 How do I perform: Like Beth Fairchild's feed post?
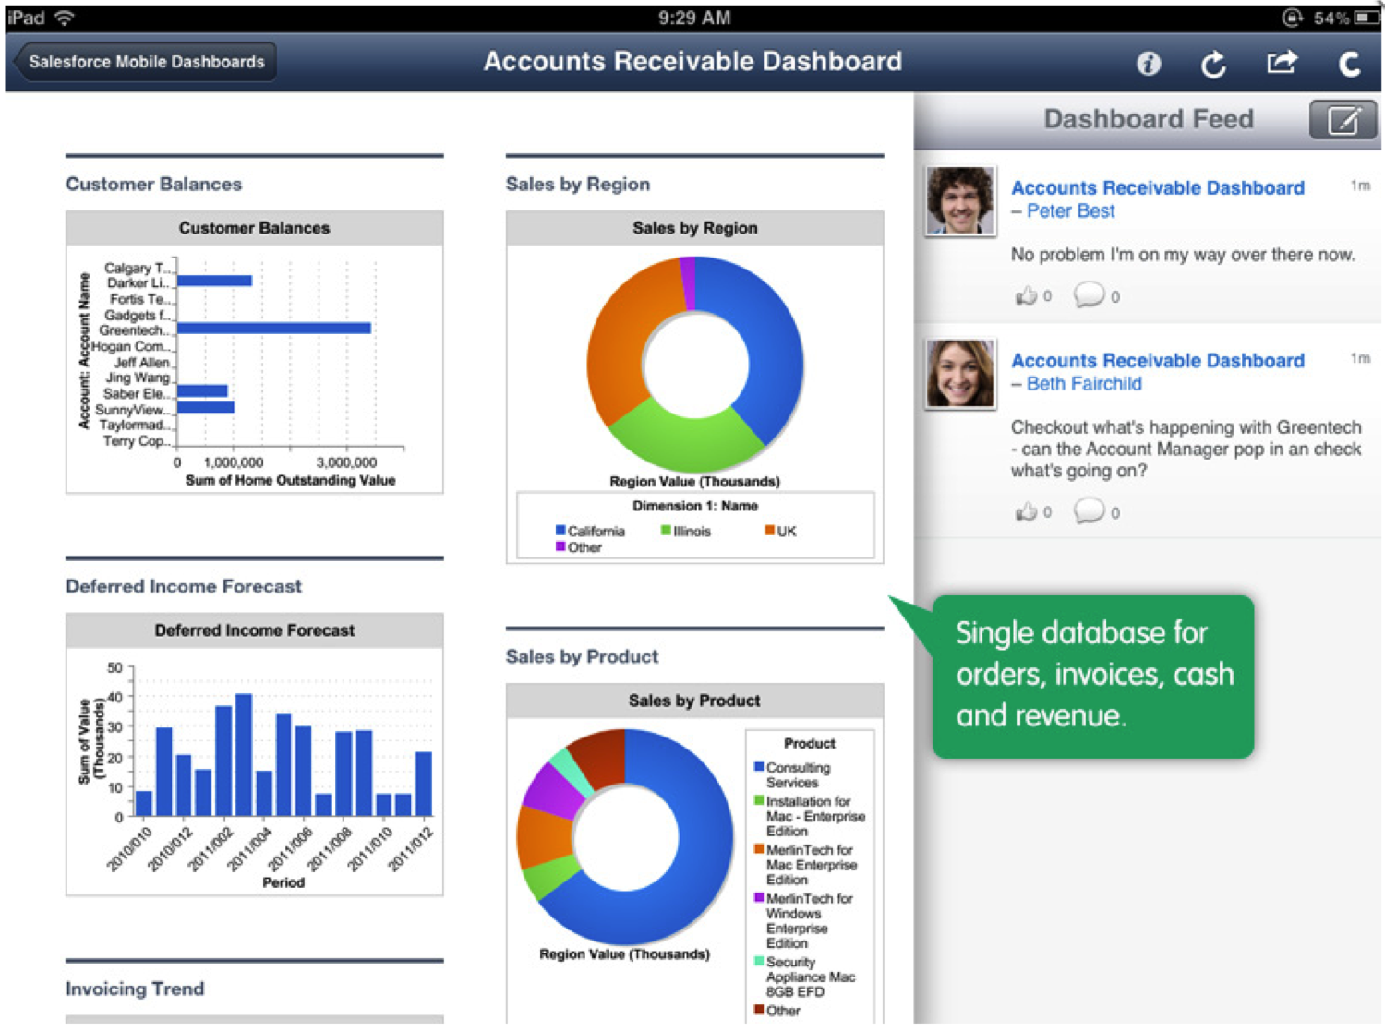tap(1026, 512)
